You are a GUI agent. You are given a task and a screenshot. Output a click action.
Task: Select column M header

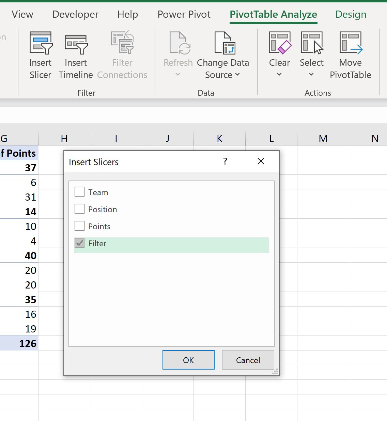323,138
